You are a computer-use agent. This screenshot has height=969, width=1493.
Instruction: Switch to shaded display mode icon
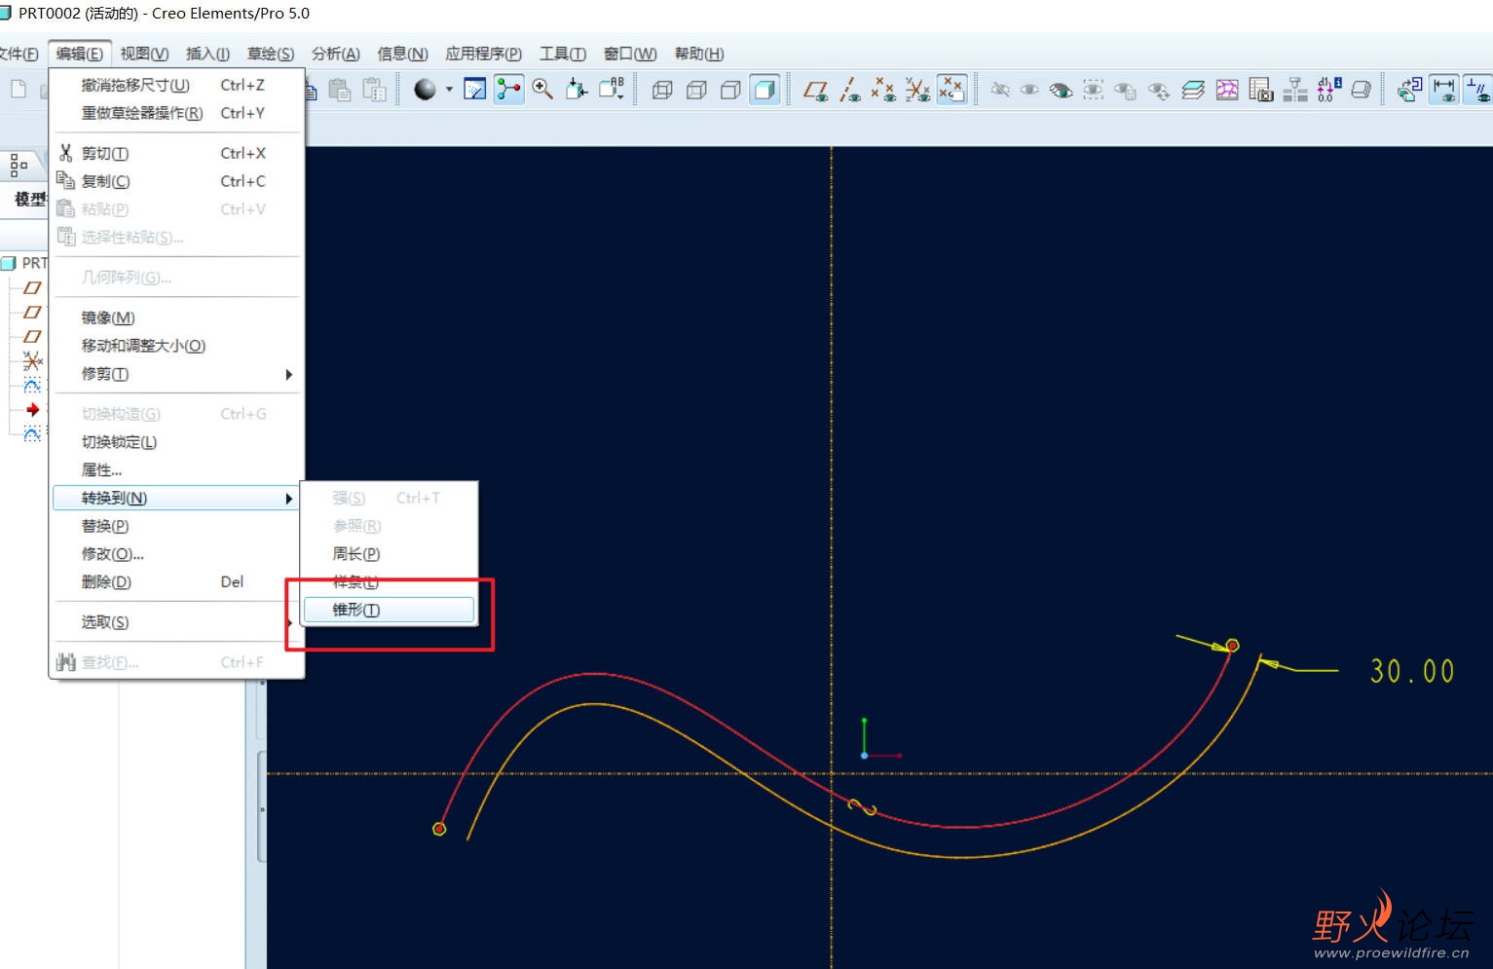765,91
